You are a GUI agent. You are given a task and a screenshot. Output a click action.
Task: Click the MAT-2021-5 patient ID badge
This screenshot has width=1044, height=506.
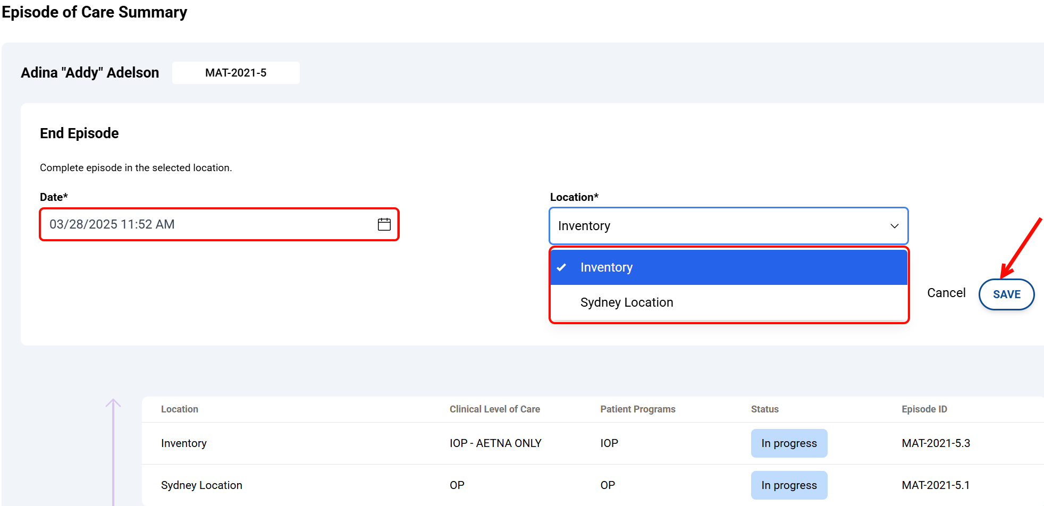[235, 73]
